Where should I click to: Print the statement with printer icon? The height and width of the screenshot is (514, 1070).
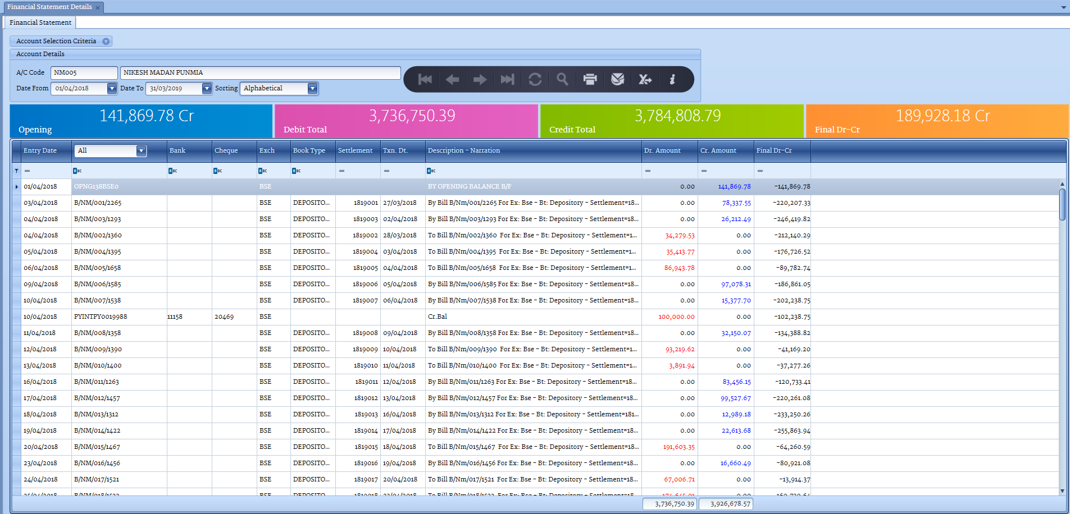point(590,80)
